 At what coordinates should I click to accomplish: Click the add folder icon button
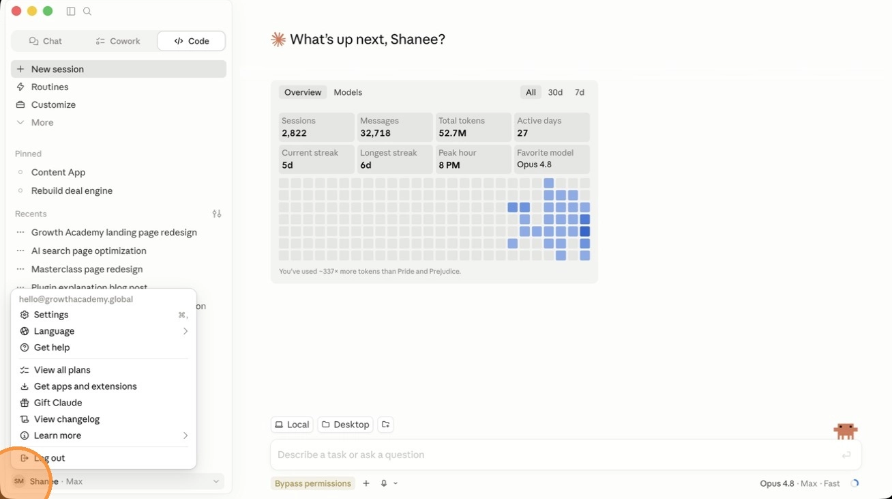point(385,425)
